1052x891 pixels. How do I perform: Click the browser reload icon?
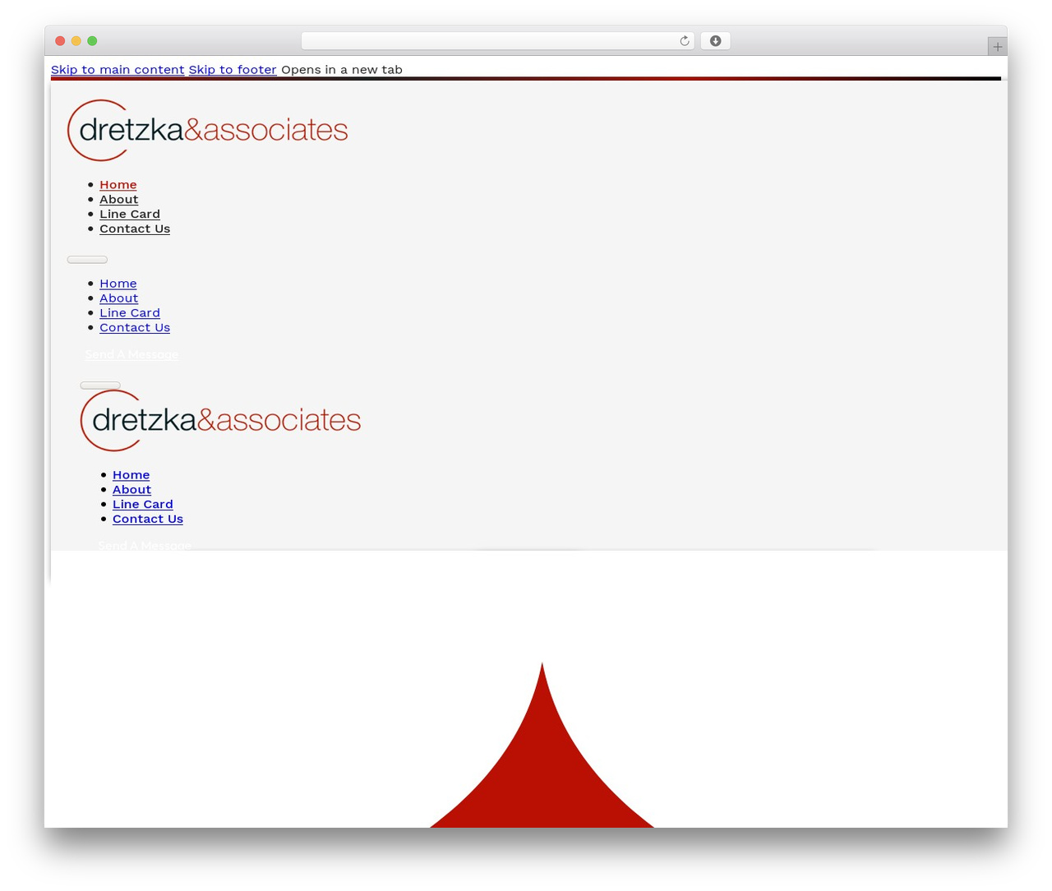[x=684, y=41]
